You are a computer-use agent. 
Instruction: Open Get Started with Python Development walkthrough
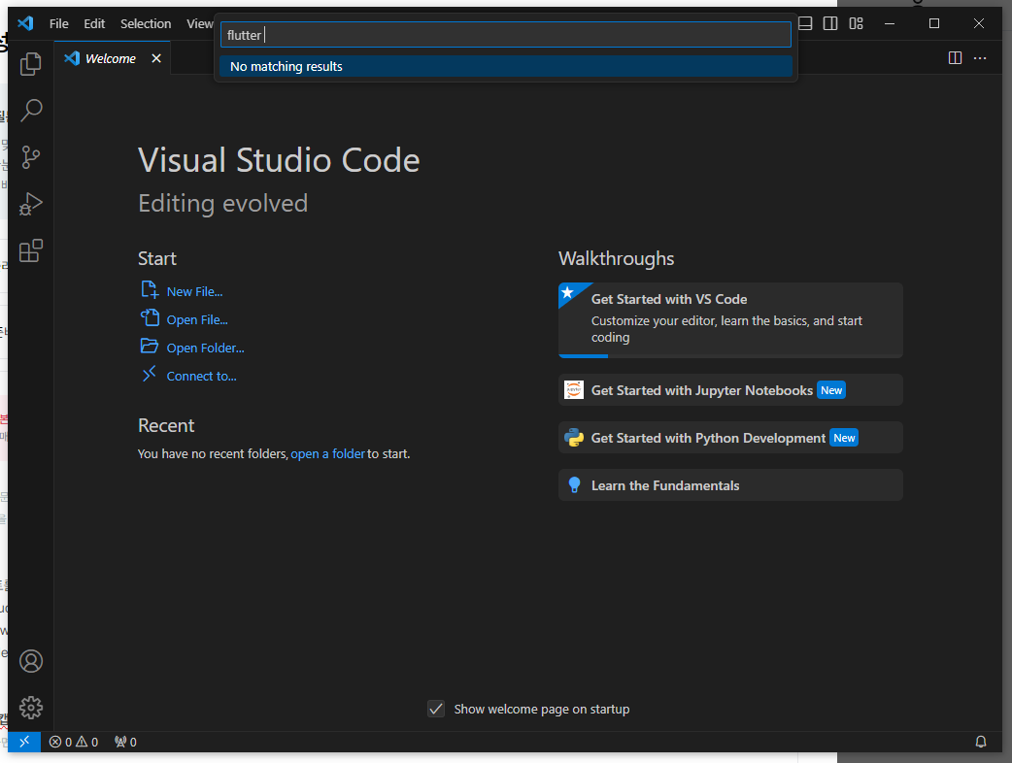730,438
